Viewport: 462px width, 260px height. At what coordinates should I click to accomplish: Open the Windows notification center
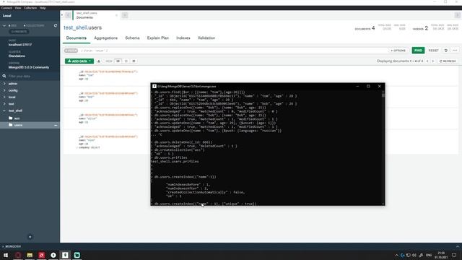coord(454,255)
